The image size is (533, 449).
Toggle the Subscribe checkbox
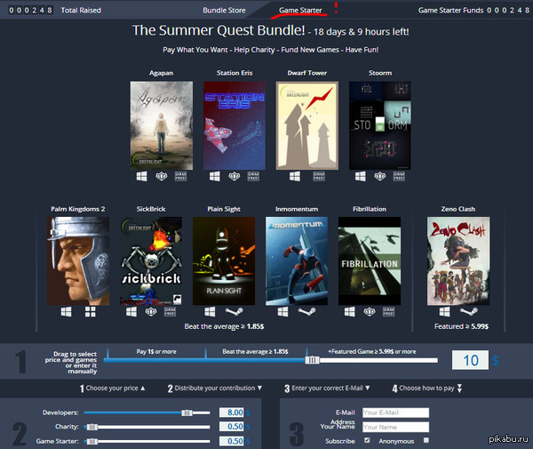point(367,440)
